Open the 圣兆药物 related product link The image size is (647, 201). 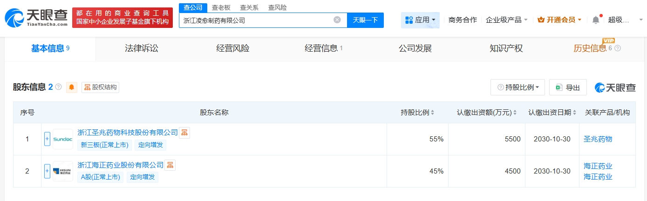598,139
